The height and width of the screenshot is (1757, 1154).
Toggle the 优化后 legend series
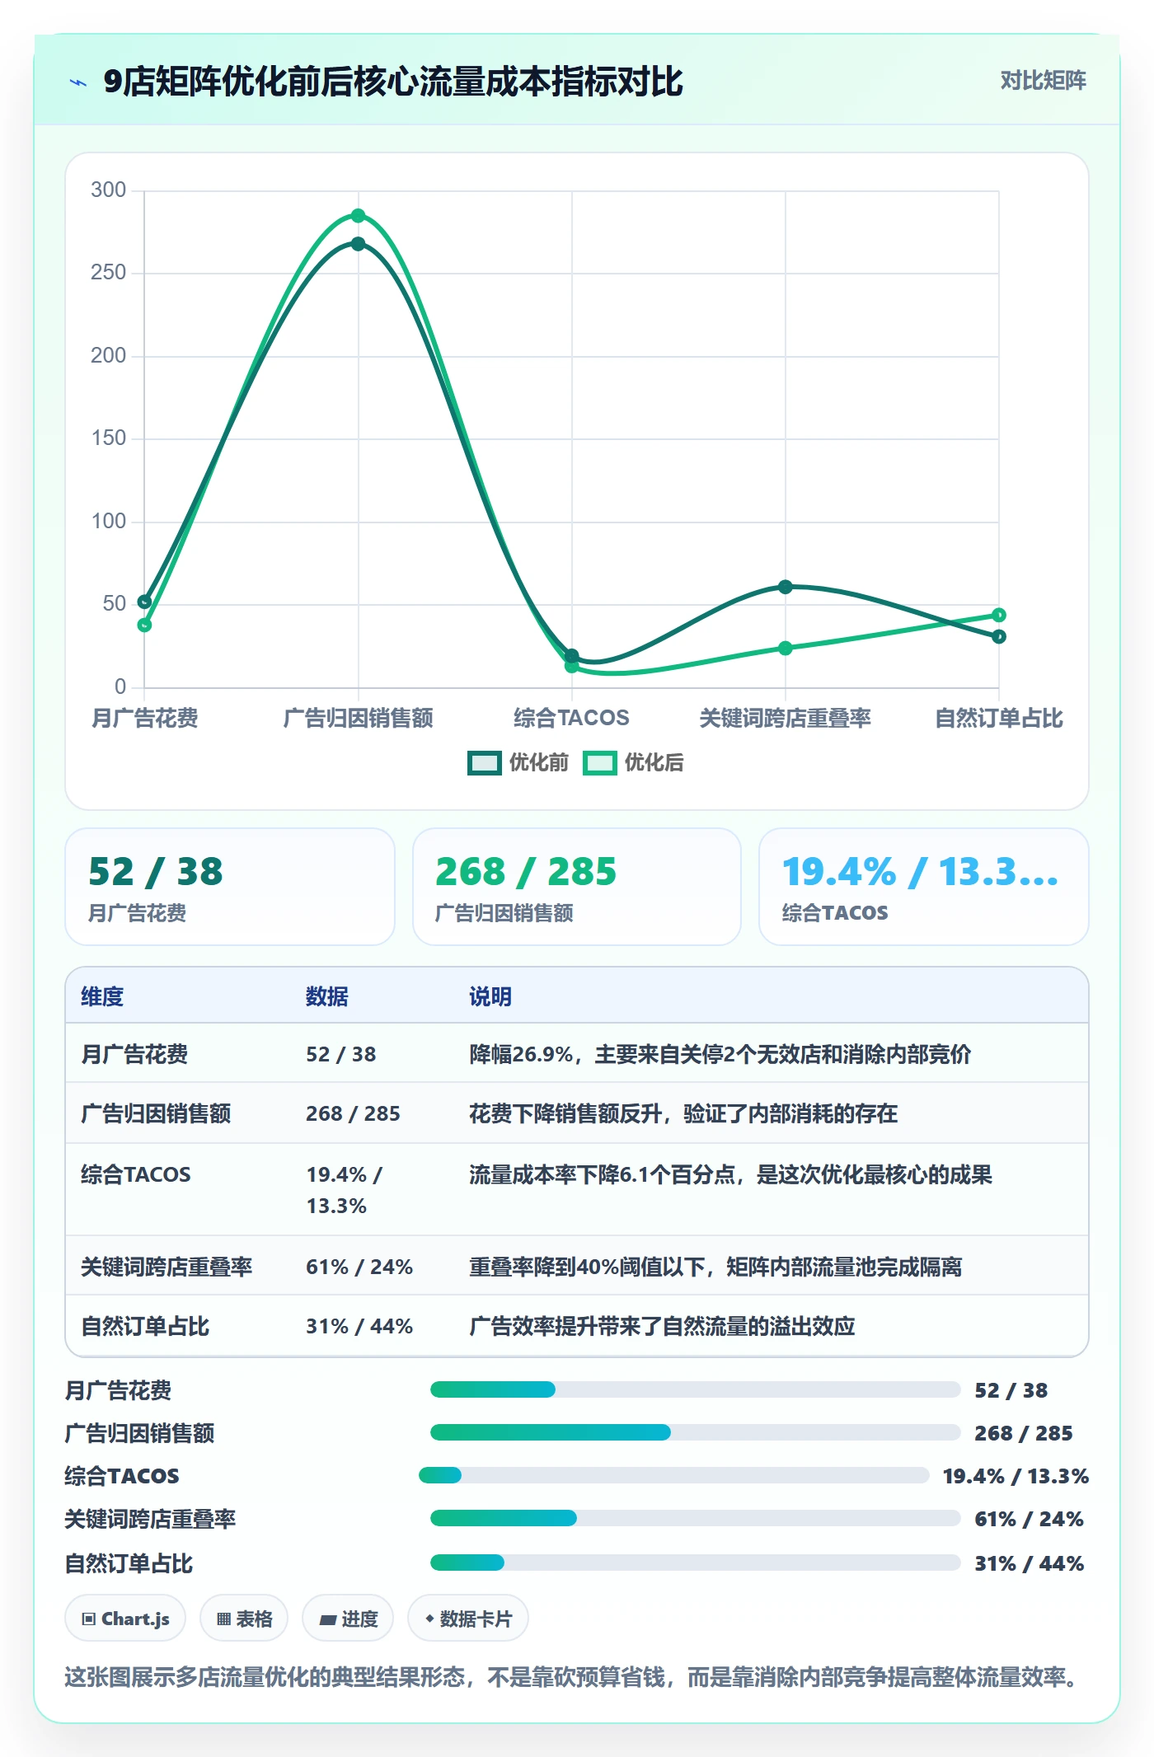coord(634,763)
